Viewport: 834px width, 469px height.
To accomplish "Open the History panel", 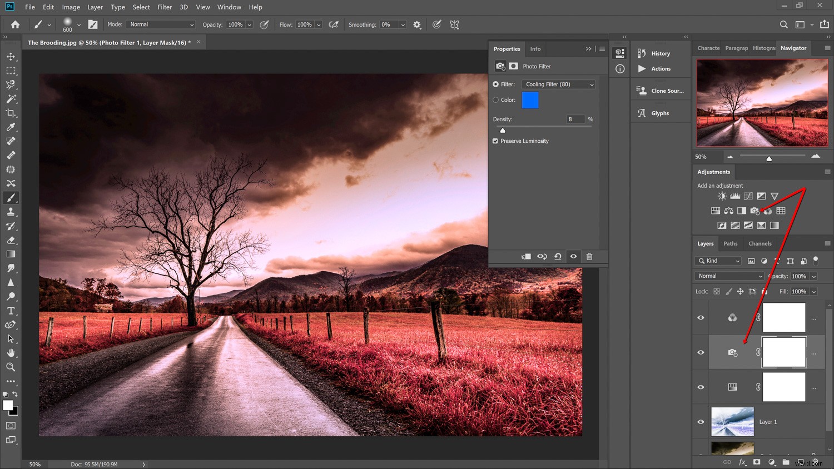I will pyautogui.click(x=659, y=53).
